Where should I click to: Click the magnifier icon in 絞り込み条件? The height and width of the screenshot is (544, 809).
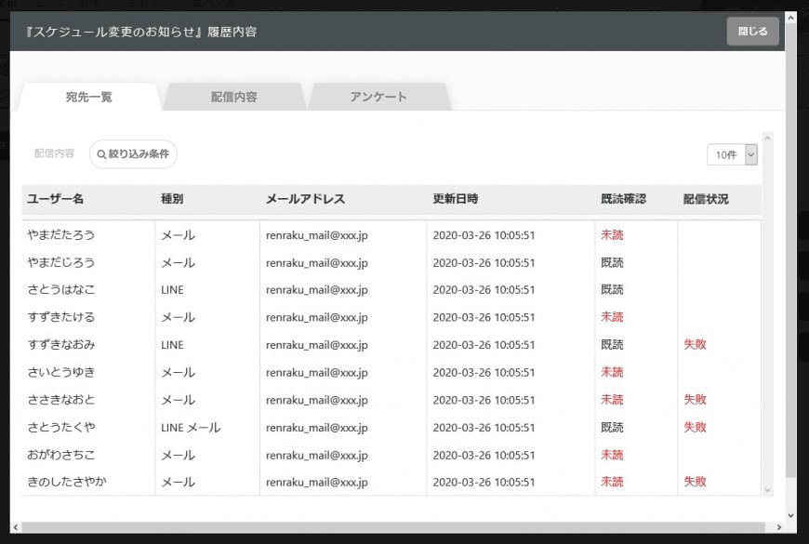(x=101, y=154)
